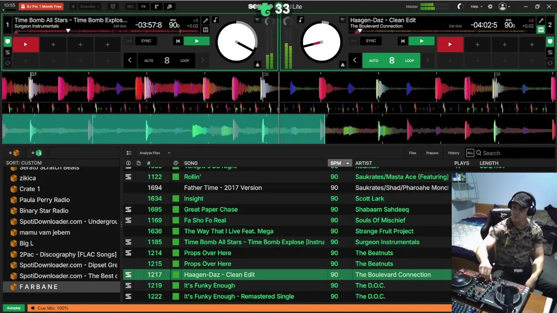Add cue point in deck 1 second pad
The width and height of the screenshot is (557, 313).
point(53,44)
